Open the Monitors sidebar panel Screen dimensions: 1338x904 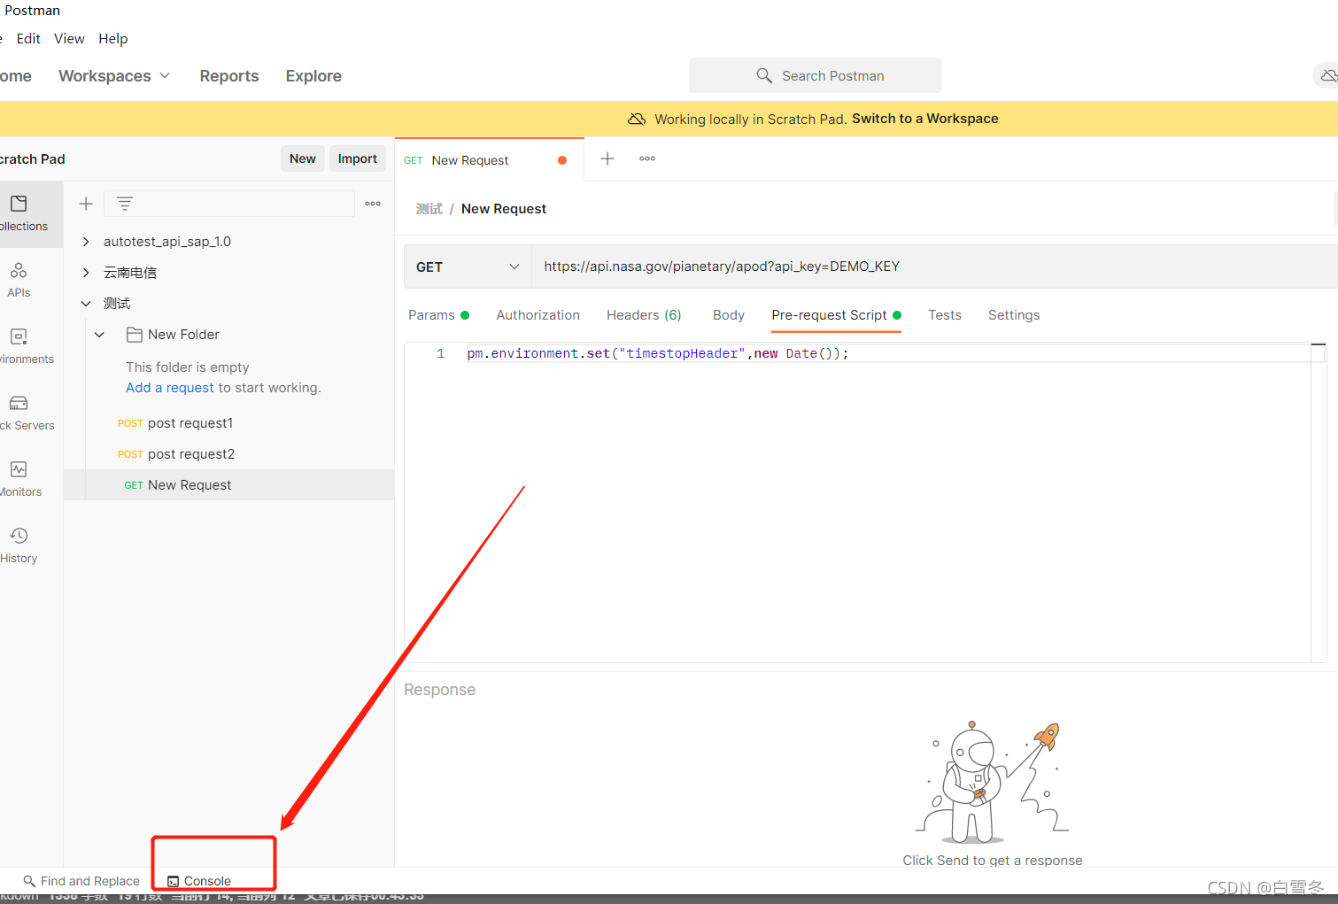pos(19,479)
